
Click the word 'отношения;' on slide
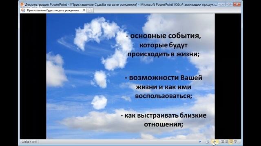click(x=164, y=125)
